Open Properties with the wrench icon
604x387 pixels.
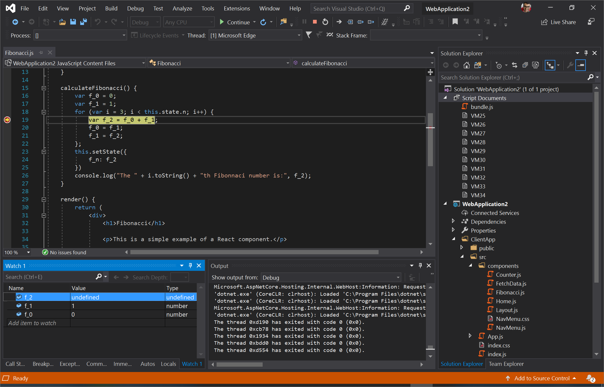[x=570, y=65]
